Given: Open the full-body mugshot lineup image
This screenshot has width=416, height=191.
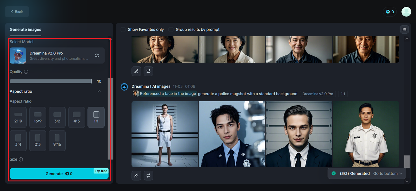Looking at the screenshot, I should pyautogui.click(x=165, y=134).
